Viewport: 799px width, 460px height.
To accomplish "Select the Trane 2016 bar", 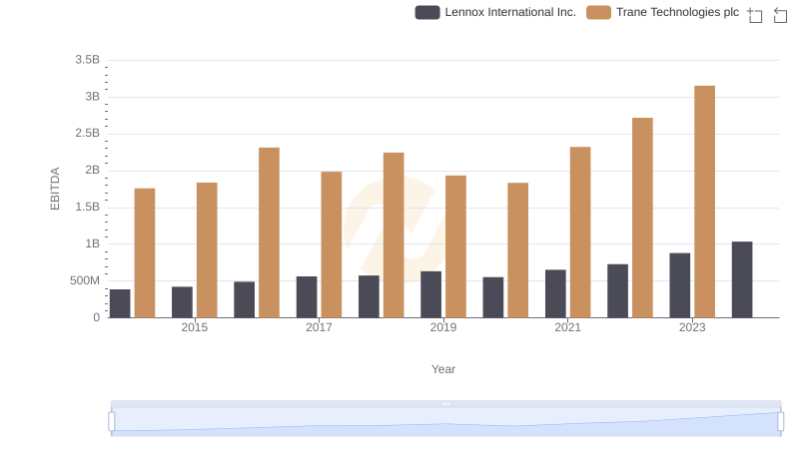I will tap(269, 233).
